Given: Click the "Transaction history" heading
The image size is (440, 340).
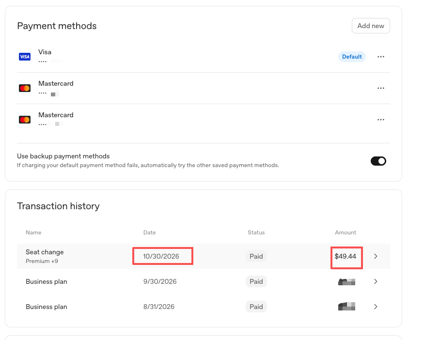Looking at the screenshot, I should click(x=58, y=206).
